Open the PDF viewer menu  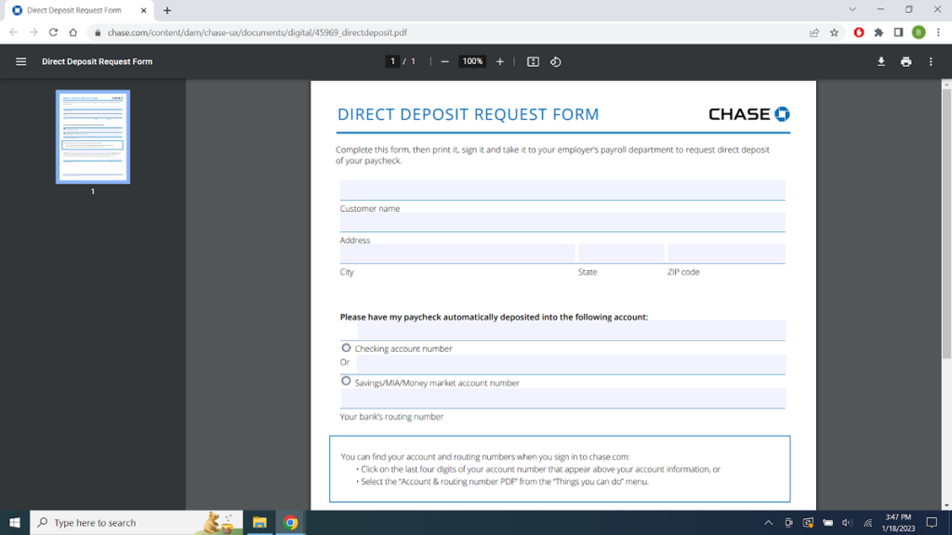(x=931, y=61)
